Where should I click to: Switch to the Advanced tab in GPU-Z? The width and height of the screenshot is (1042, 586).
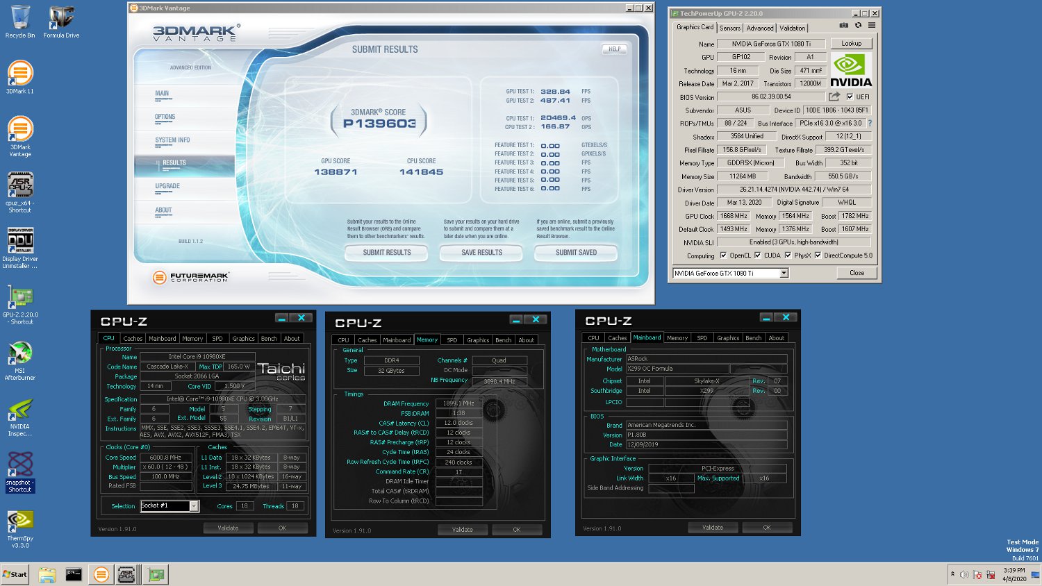click(x=760, y=28)
